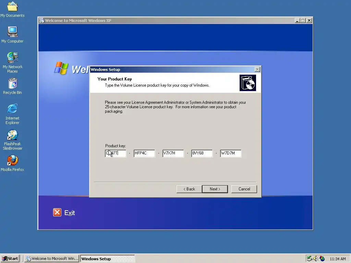Open the volume speaker tray icon
The width and height of the screenshot is (351, 263).
(315, 259)
